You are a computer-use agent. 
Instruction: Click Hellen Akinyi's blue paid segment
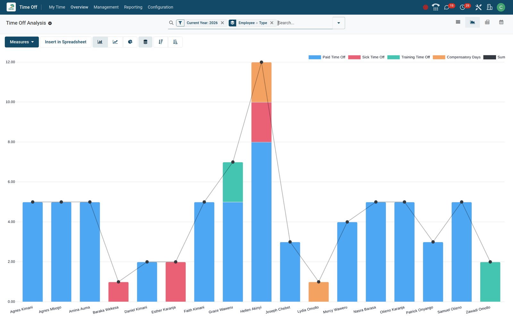(x=261, y=222)
